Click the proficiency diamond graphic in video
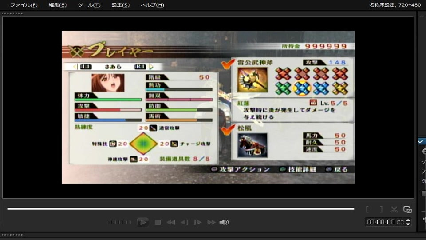This screenshot has height=240, width=426. click(x=143, y=144)
